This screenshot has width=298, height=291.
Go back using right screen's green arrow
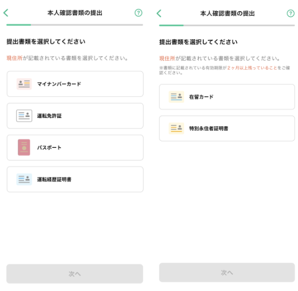(159, 13)
